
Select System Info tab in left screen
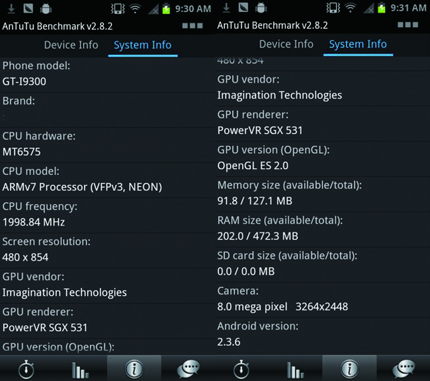[x=143, y=46]
